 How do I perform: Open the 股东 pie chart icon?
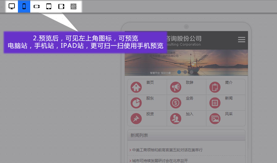click(136, 103)
